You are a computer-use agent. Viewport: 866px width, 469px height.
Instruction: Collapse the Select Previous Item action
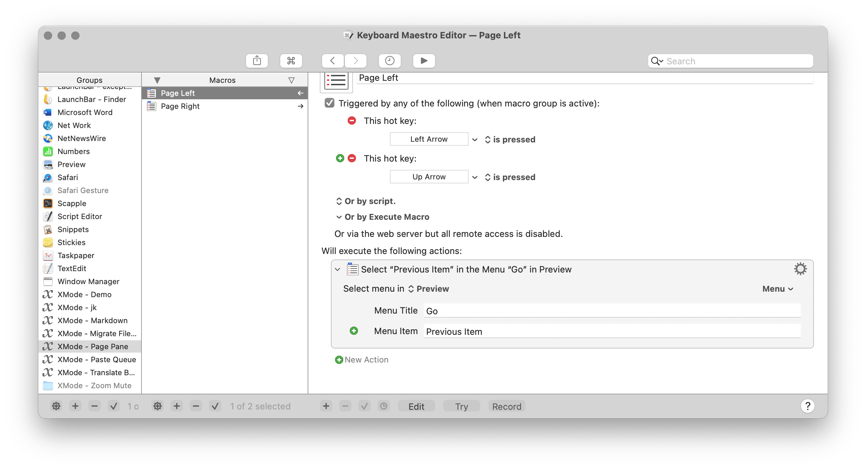338,269
